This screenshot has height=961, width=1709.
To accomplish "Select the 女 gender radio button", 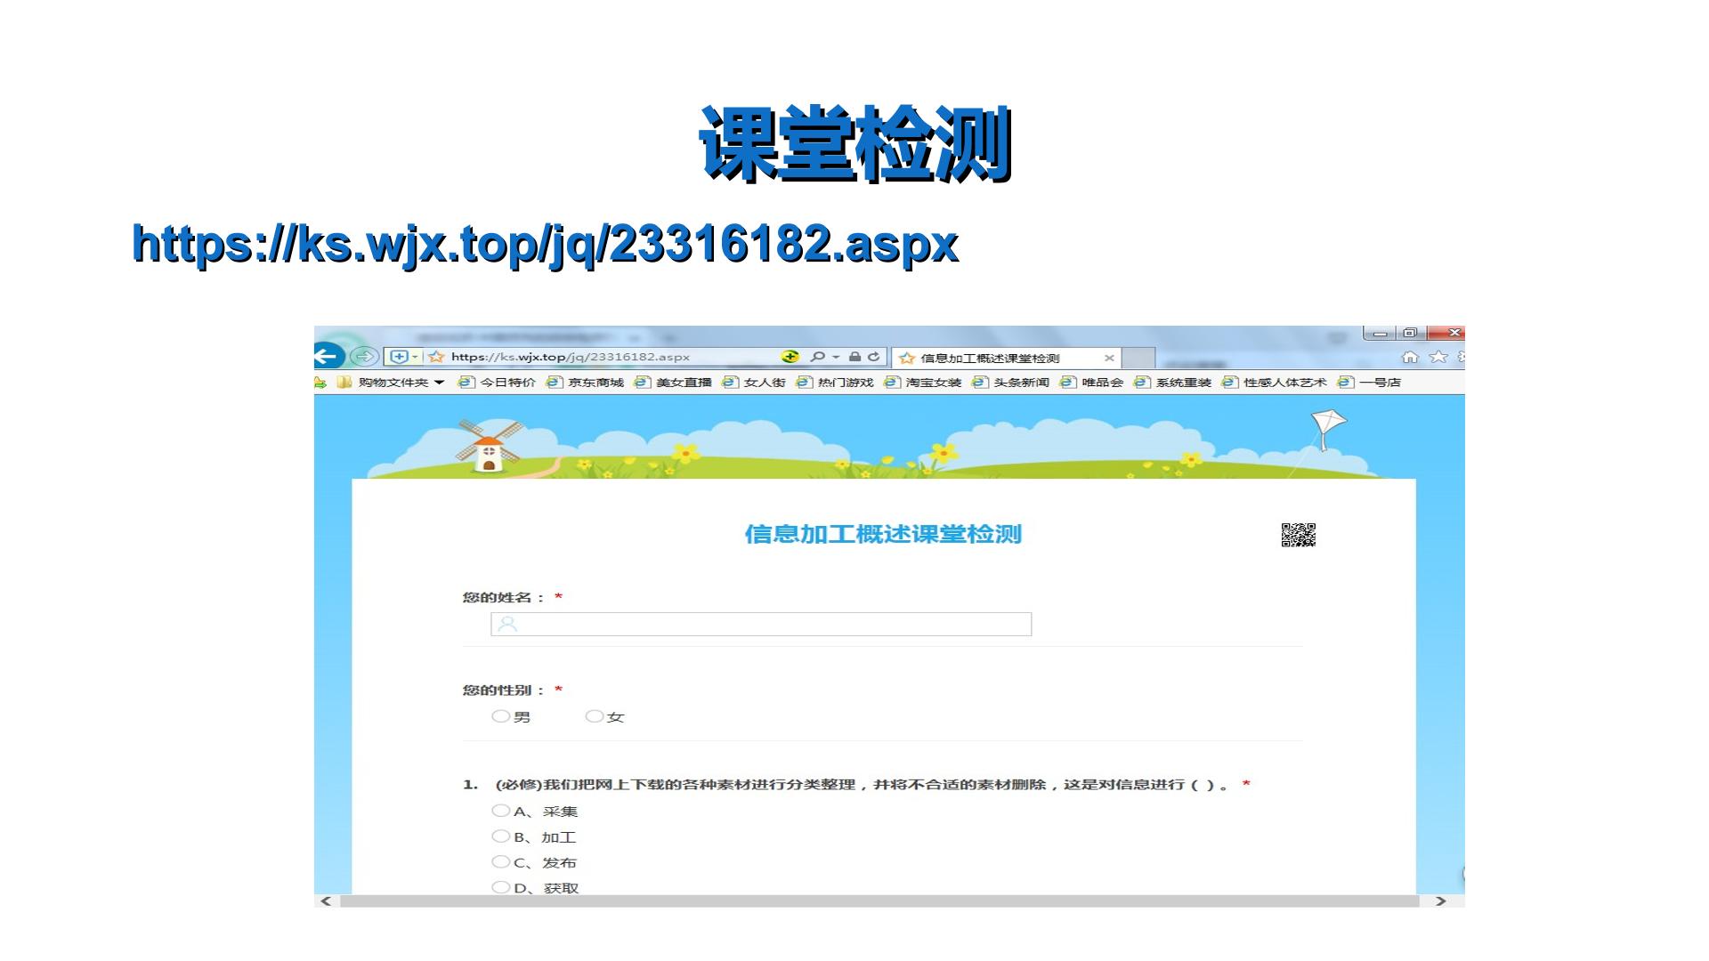I will [x=594, y=715].
